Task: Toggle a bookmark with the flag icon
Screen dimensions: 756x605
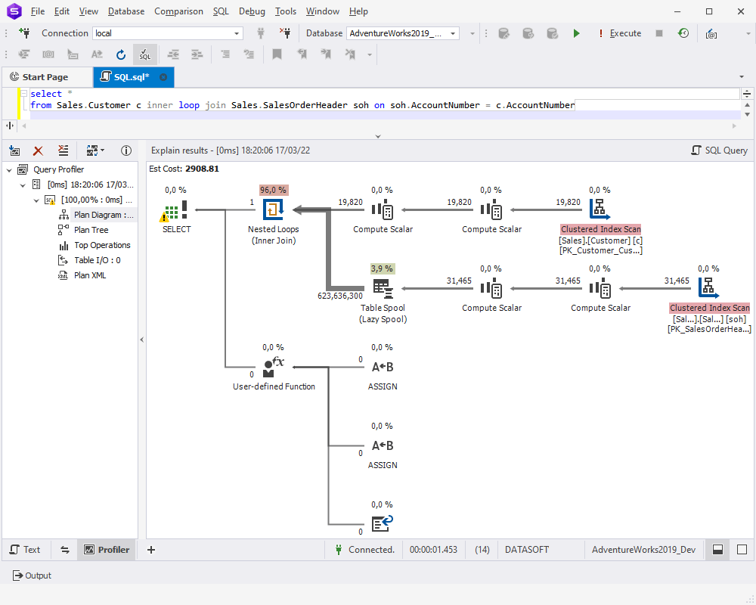Action: [277, 54]
